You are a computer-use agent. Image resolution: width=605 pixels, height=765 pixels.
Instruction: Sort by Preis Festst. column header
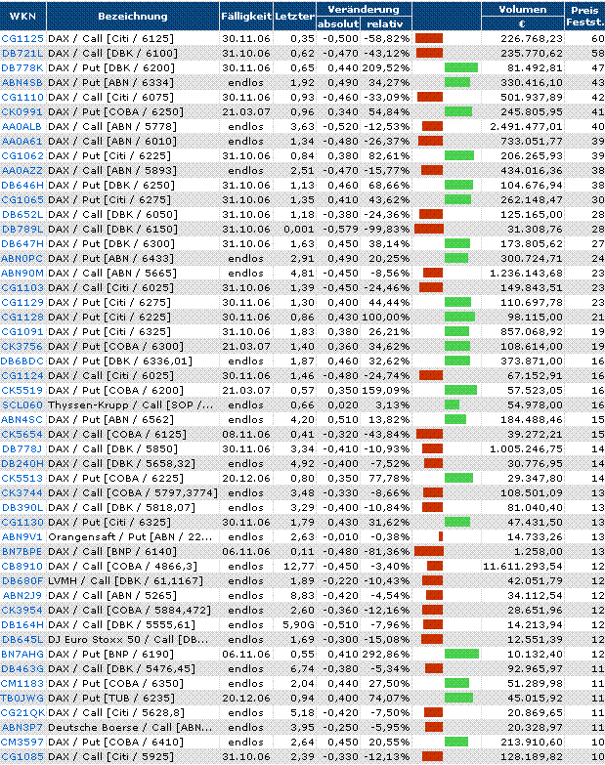click(x=584, y=16)
